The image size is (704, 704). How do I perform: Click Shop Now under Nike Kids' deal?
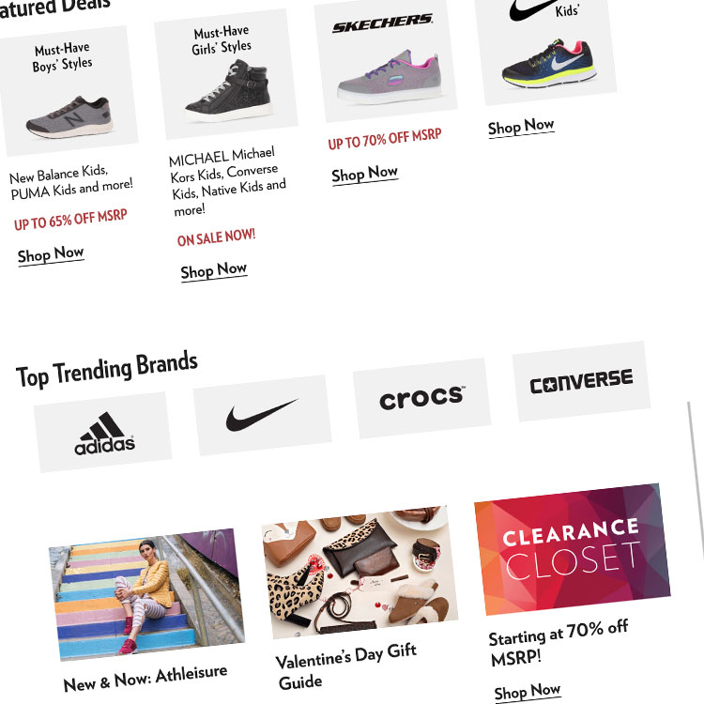[521, 127]
